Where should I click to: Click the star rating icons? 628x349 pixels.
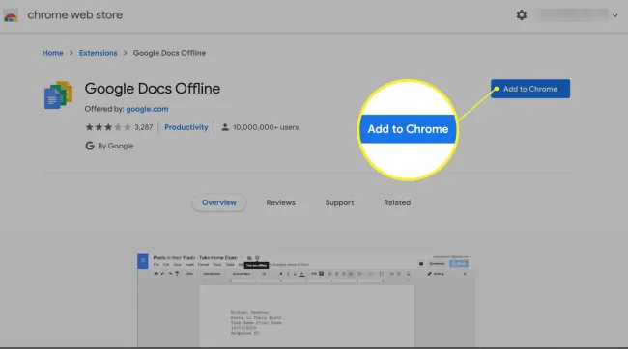tap(108, 127)
